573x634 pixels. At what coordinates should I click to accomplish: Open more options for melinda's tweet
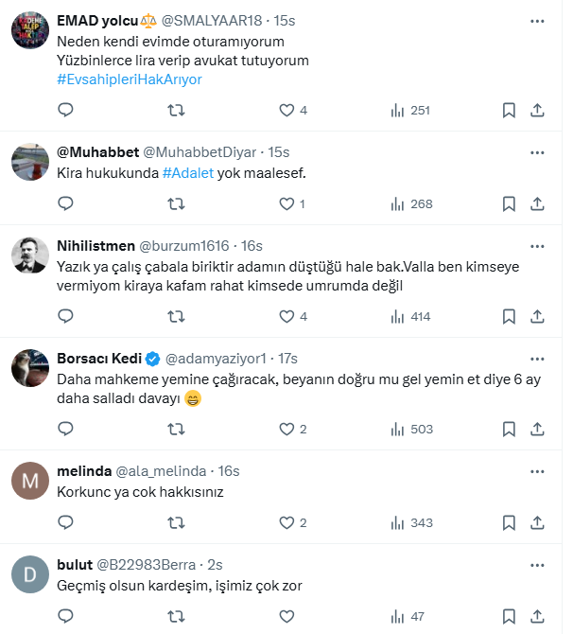tap(537, 470)
